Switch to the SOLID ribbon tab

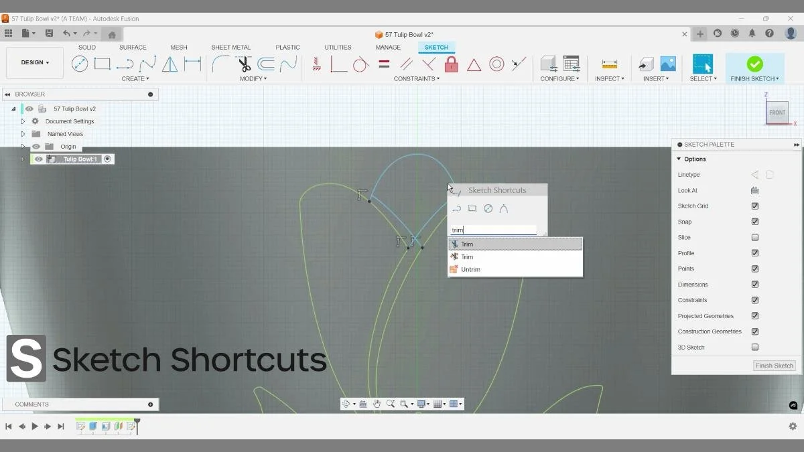[86, 47]
